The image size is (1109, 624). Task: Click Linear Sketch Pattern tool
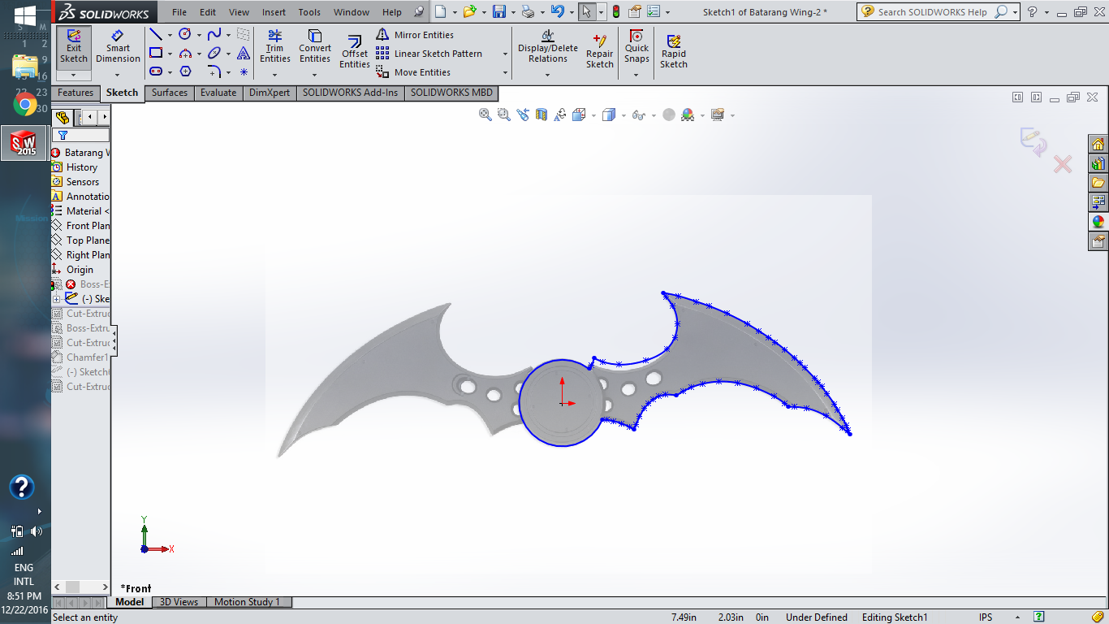coord(429,54)
